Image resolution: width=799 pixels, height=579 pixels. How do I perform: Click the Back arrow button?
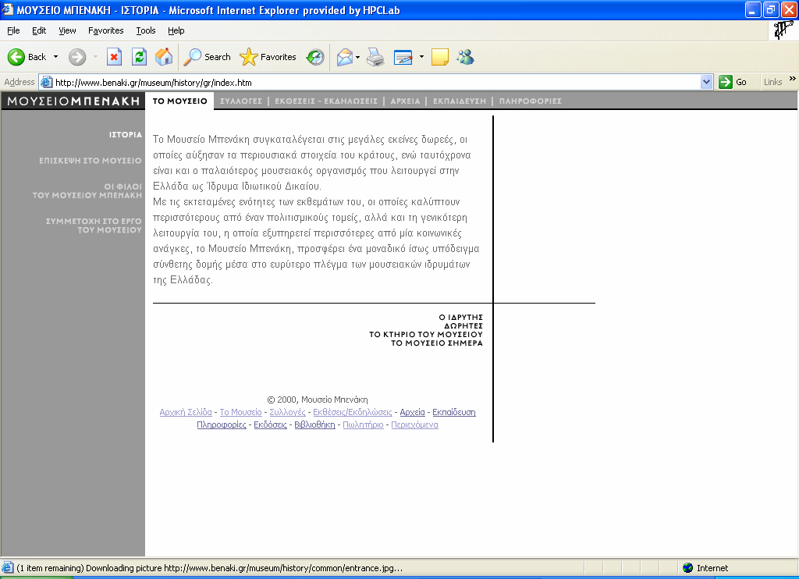click(x=27, y=57)
